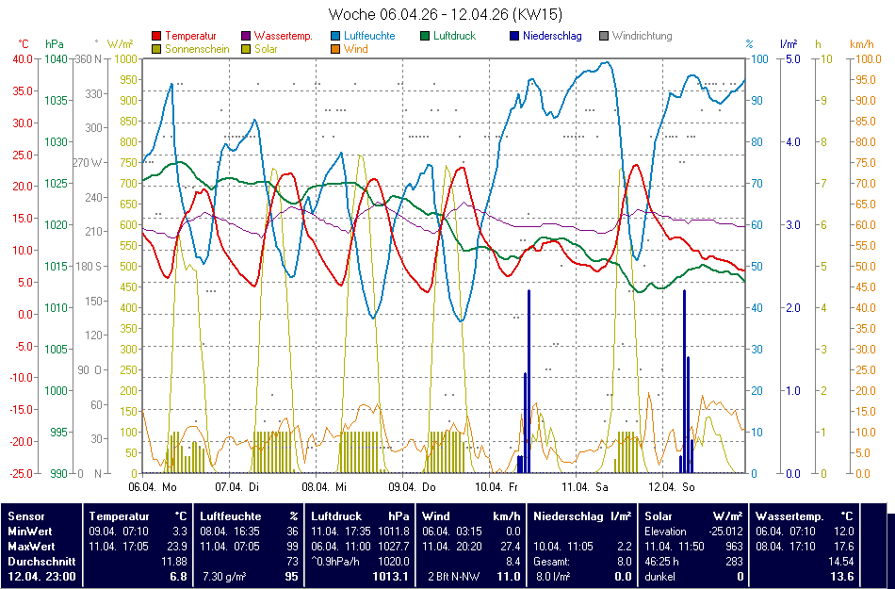Click the Sensor column header in table
Image resolution: width=895 pixels, height=589 pixels.
click(25, 516)
